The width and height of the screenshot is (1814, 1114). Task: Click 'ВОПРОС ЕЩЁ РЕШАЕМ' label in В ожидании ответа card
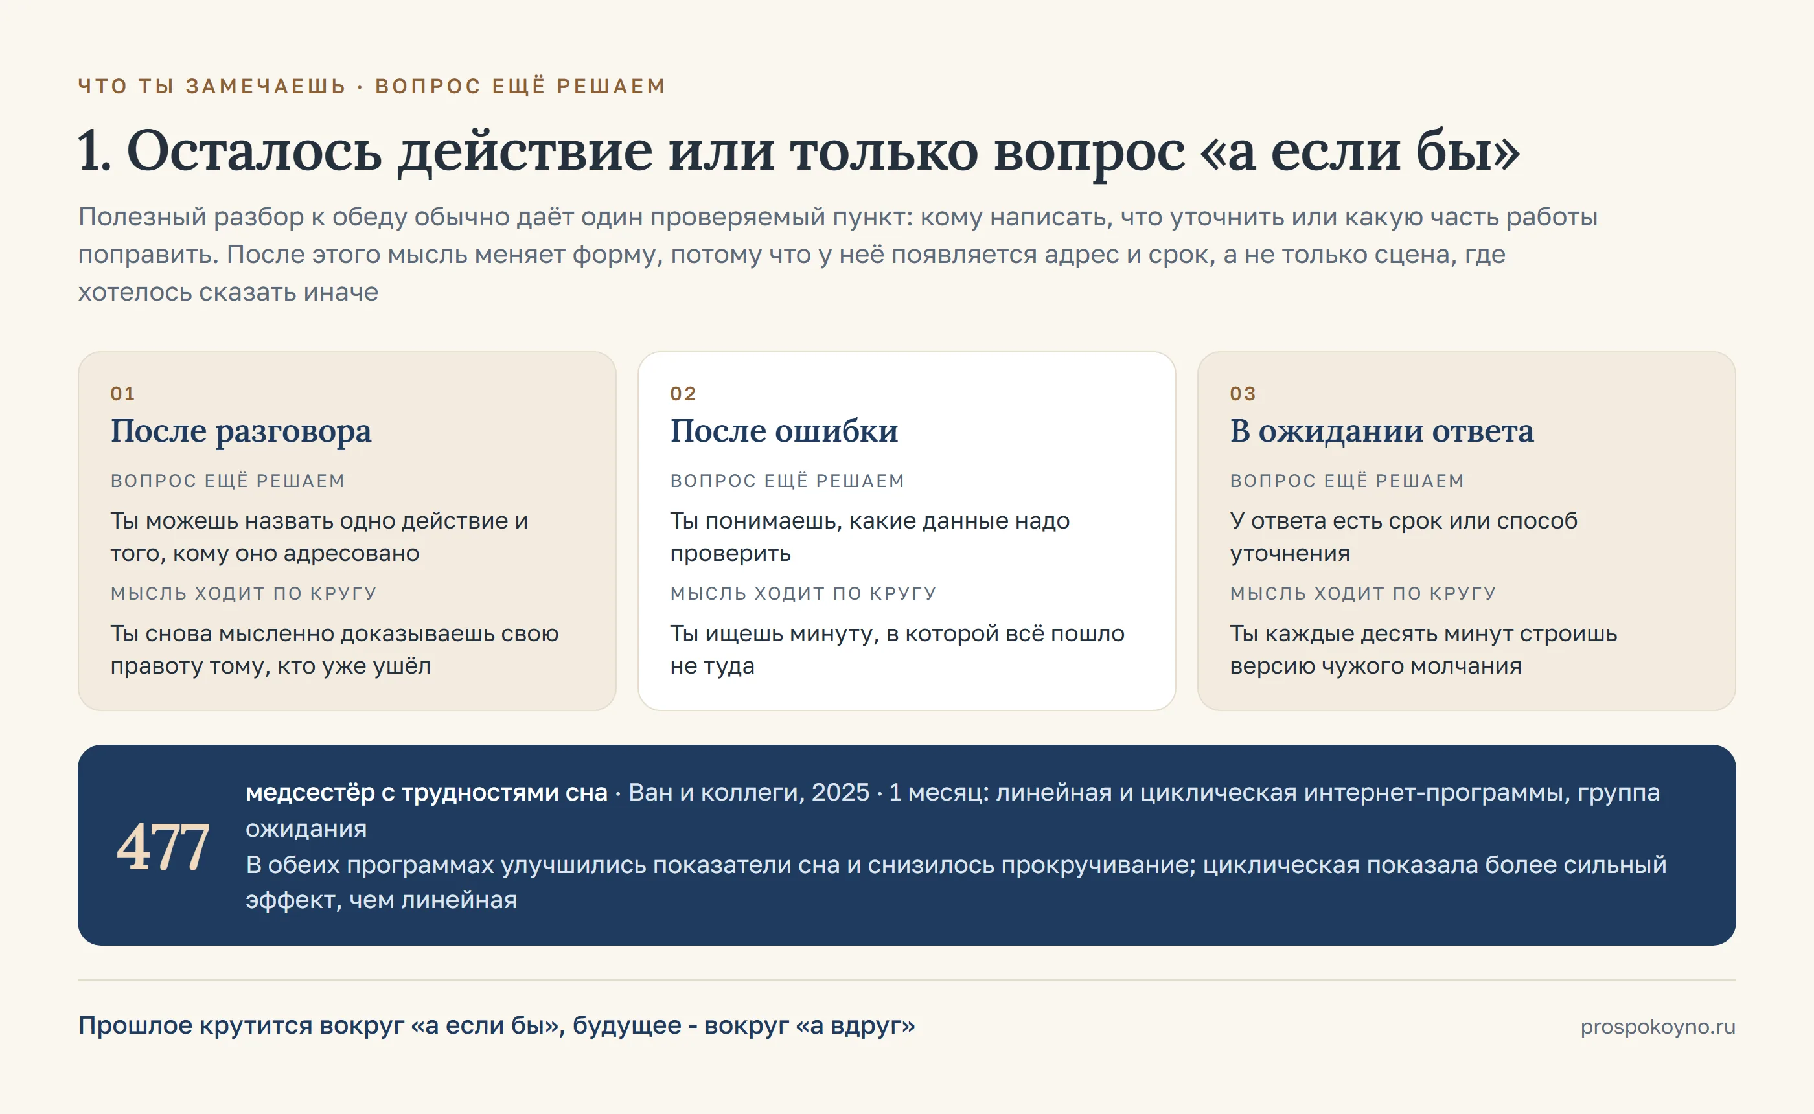1347,481
